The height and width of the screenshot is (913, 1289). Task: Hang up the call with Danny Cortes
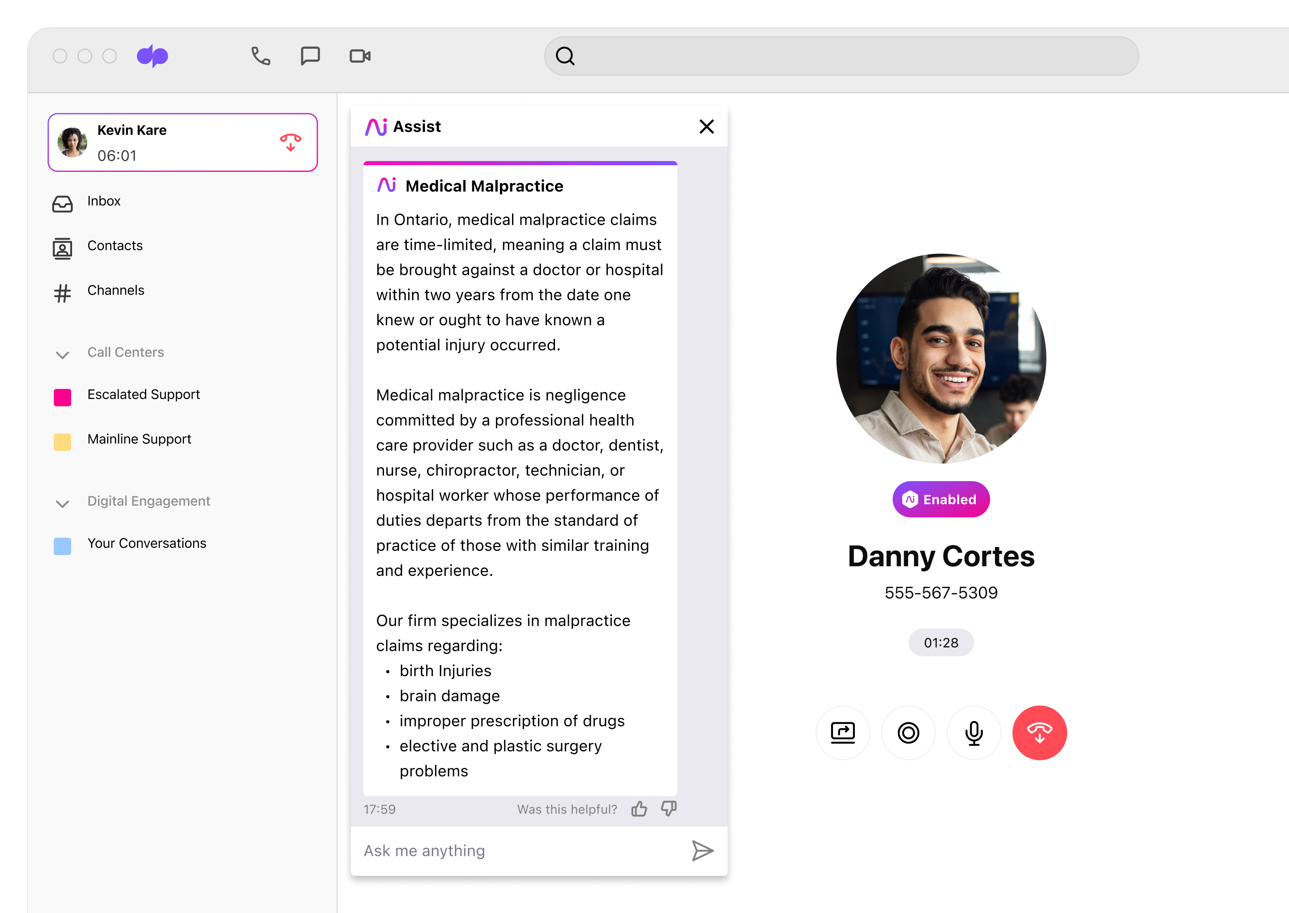(1039, 733)
